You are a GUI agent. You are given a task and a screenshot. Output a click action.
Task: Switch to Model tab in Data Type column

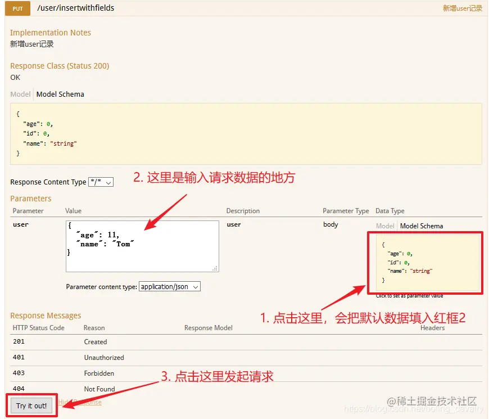[385, 226]
